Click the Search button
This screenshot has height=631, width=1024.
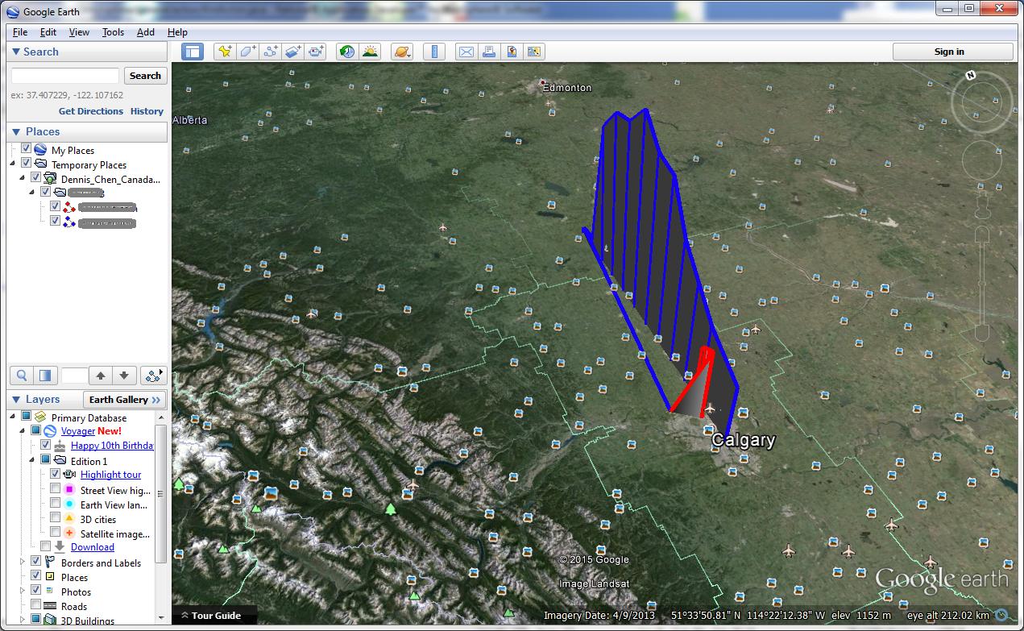click(145, 76)
